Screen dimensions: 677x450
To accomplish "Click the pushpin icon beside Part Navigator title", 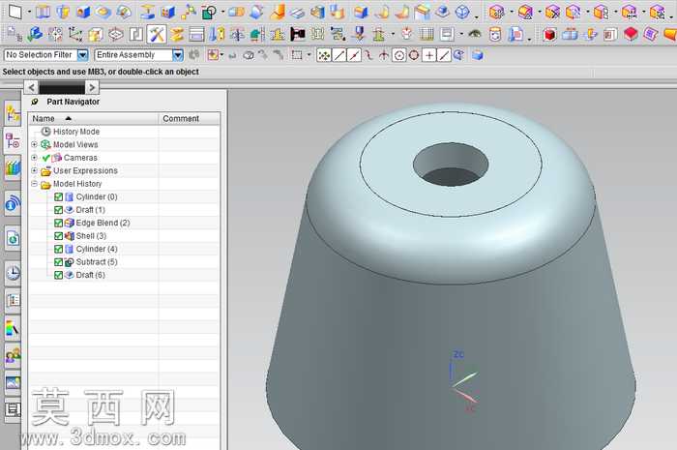I will (x=35, y=102).
